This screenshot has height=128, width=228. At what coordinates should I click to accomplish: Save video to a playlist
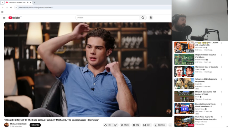[x=147, y=125]
